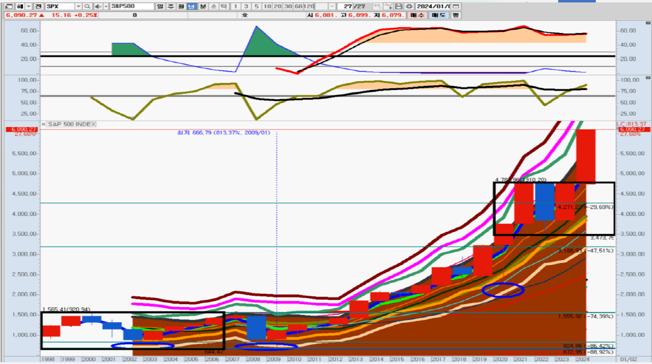Click the 1998 year axis label
Screen dimensions: 652x364
(x=48, y=359)
